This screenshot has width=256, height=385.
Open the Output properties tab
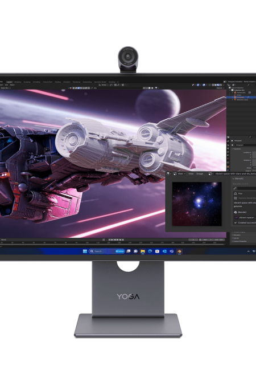coord(228,148)
